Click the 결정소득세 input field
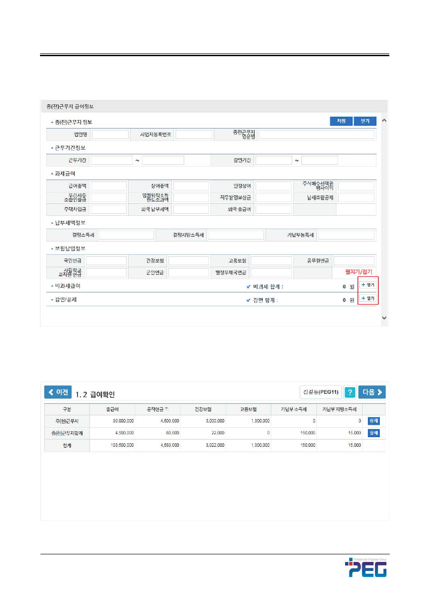Viewport: 425px width, 601px height. [x=126, y=235]
